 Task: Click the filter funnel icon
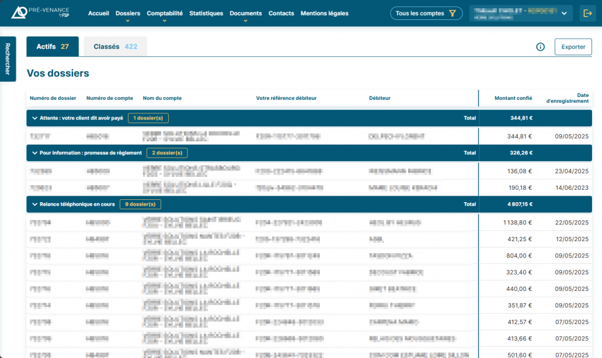click(451, 14)
